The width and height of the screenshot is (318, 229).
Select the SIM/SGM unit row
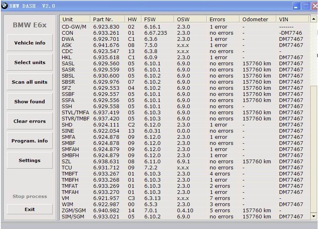(185, 216)
